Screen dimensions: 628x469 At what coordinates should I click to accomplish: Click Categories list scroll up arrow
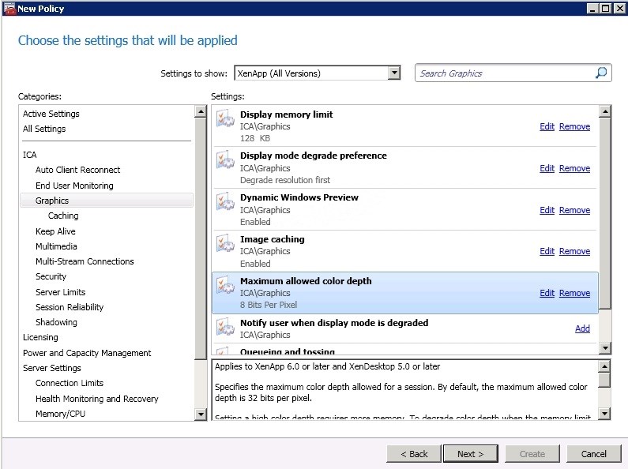(x=201, y=111)
